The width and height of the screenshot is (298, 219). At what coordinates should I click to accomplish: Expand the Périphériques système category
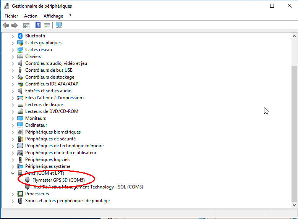13,166
